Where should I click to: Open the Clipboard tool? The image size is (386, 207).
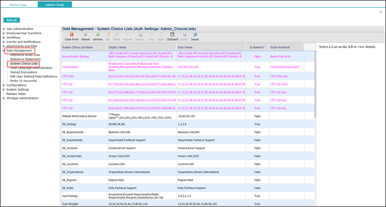(172, 35)
